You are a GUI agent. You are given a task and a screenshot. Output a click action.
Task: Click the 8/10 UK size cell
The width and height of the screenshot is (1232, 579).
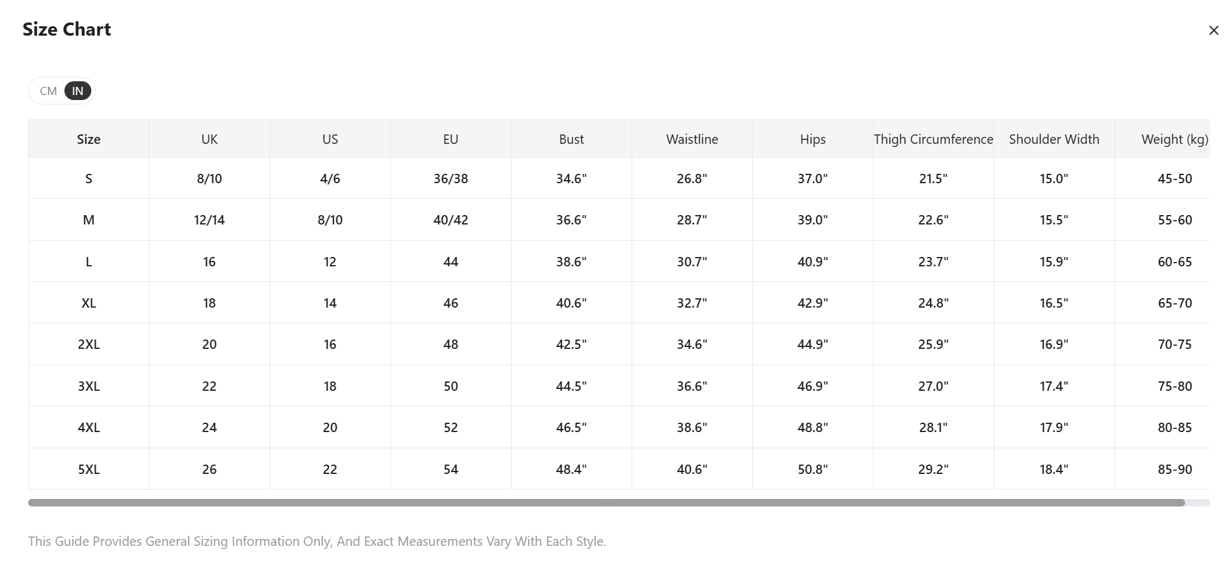click(210, 179)
